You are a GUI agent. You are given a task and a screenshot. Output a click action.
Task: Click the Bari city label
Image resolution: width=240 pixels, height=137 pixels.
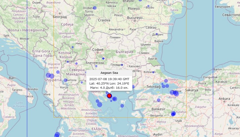coord(12,78)
